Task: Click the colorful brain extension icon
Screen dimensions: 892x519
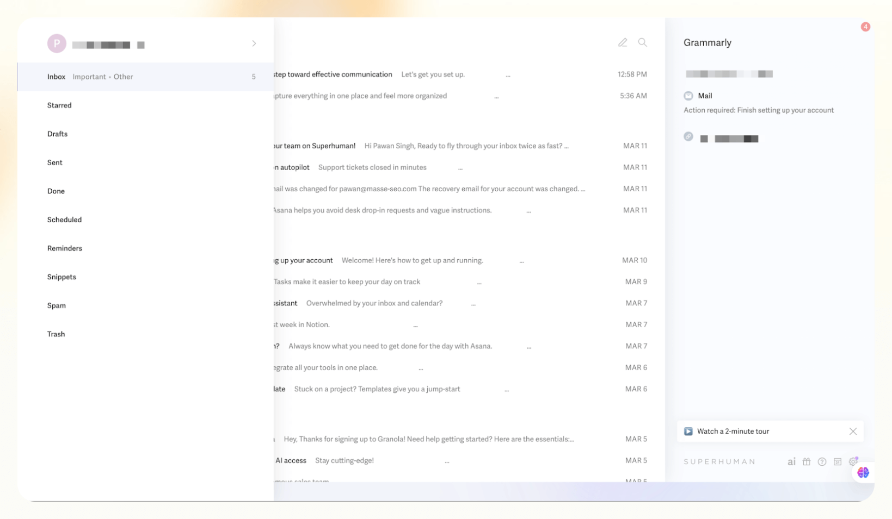Action: (863, 472)
